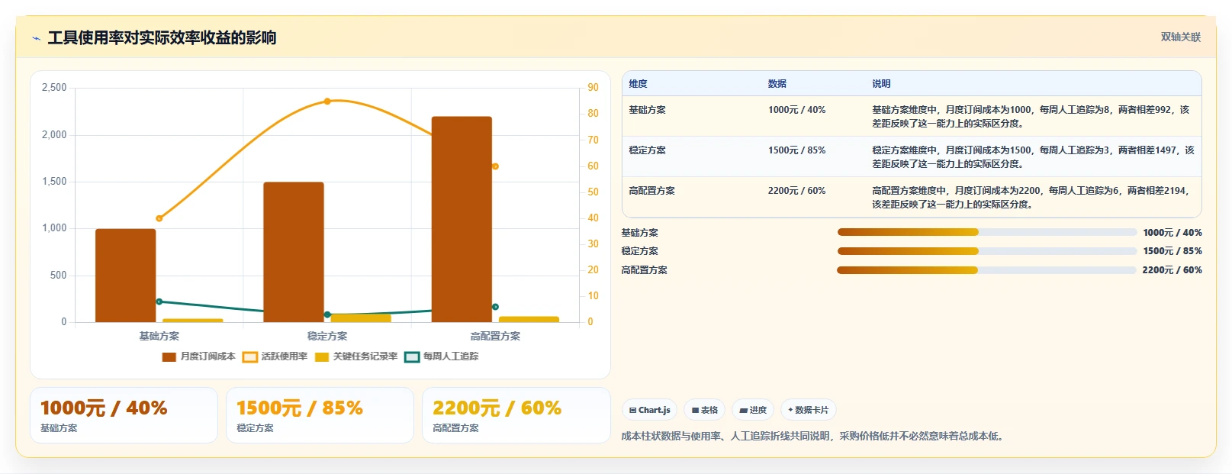Click the 高配置方案 cell in the table
Viewport: 1232px width, 474px height.
tap(651, 191)
